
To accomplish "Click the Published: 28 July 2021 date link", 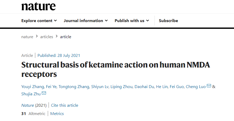I will tap(59, 55).
